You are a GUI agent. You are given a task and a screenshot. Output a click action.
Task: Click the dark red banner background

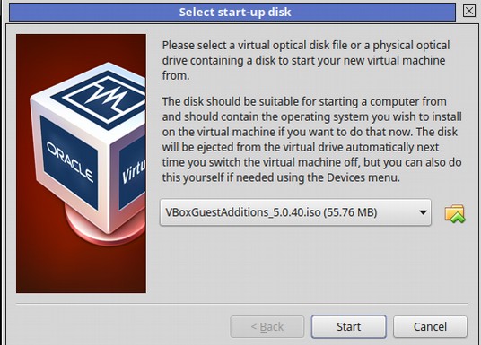[x=81, y=270]
